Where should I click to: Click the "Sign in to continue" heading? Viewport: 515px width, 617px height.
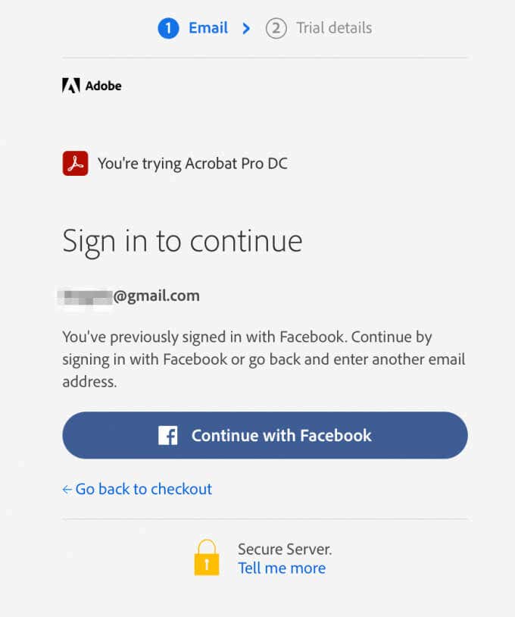(183, 241)
